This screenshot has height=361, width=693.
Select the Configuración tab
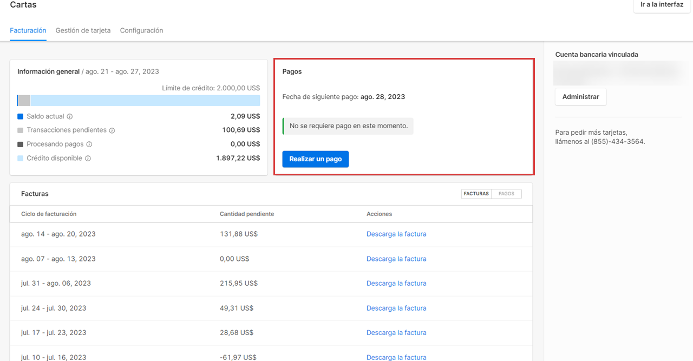coord(141,31)
